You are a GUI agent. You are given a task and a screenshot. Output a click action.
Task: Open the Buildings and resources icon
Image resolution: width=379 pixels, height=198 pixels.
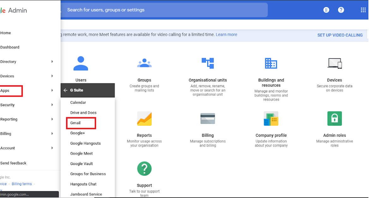coord(271,63)
